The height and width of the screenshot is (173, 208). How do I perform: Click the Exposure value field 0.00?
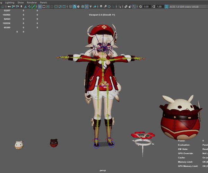(147, 7)
